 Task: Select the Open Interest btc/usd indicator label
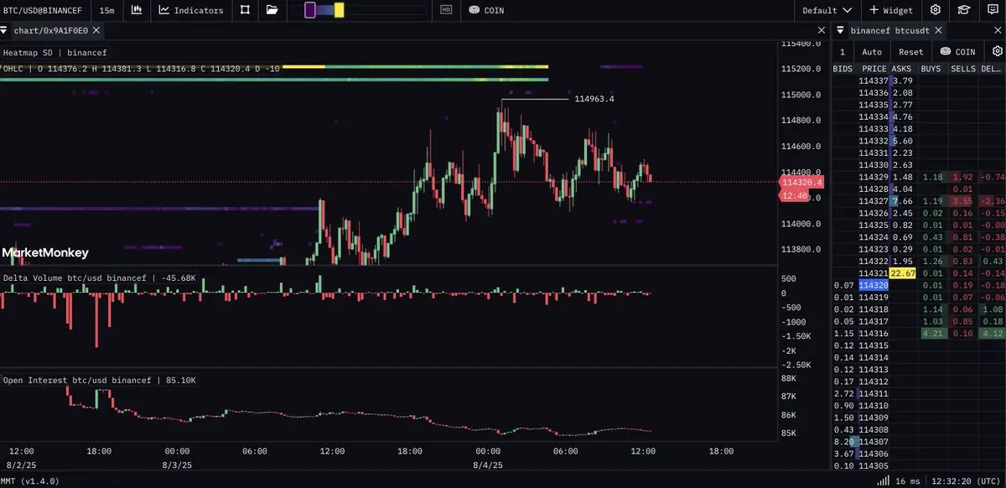coord(100,380)
